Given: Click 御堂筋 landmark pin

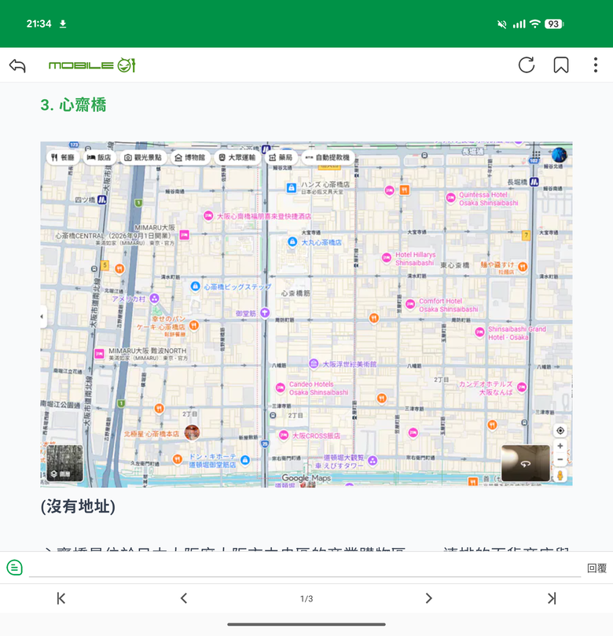Looking at the screenshot, I should pyautogui.click(x=265, y=313).
